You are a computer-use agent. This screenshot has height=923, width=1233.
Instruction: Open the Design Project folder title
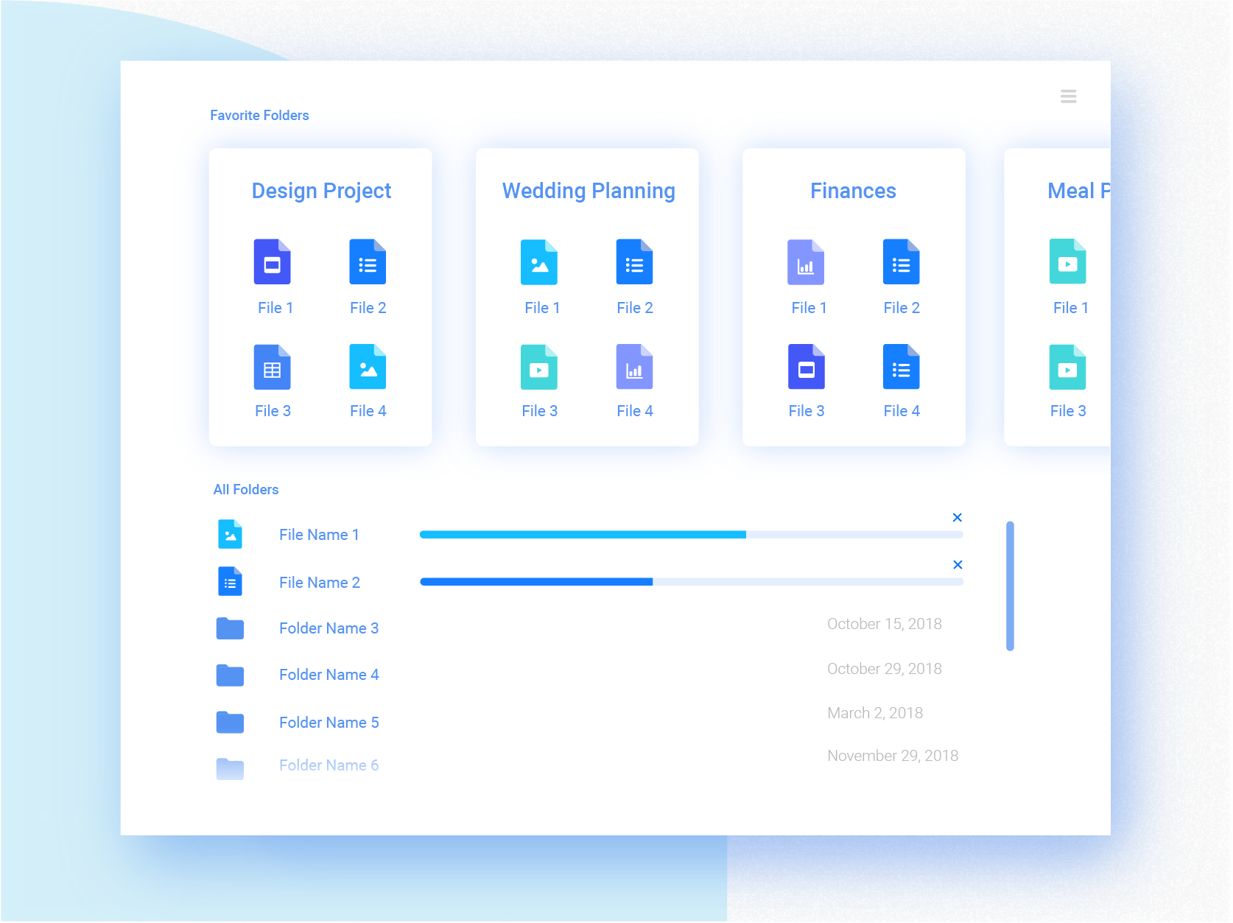321,191
